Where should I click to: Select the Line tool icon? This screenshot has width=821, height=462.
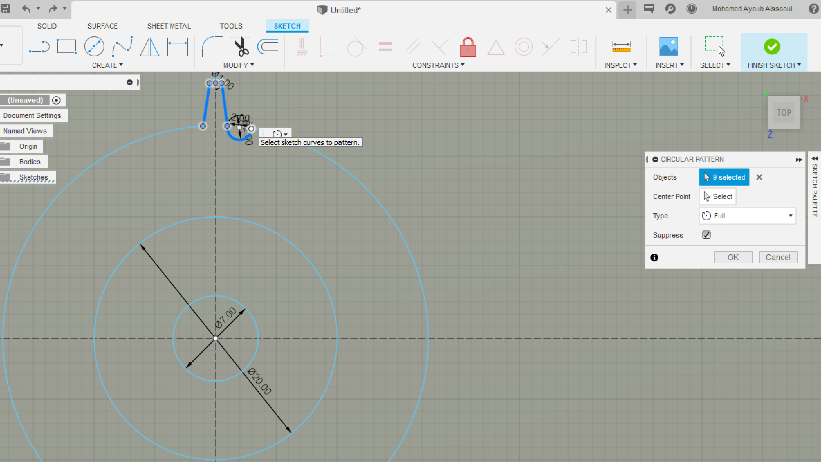point(39,47)
